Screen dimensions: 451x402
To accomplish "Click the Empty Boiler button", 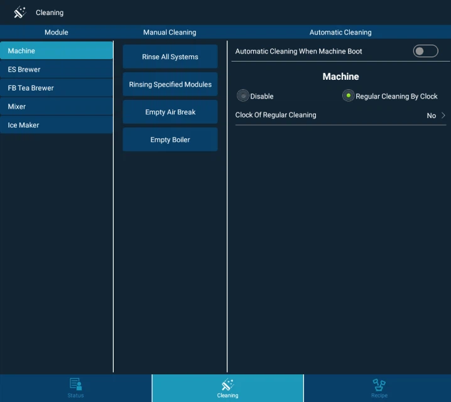I will pyautogui.click(x=170, y=139).
